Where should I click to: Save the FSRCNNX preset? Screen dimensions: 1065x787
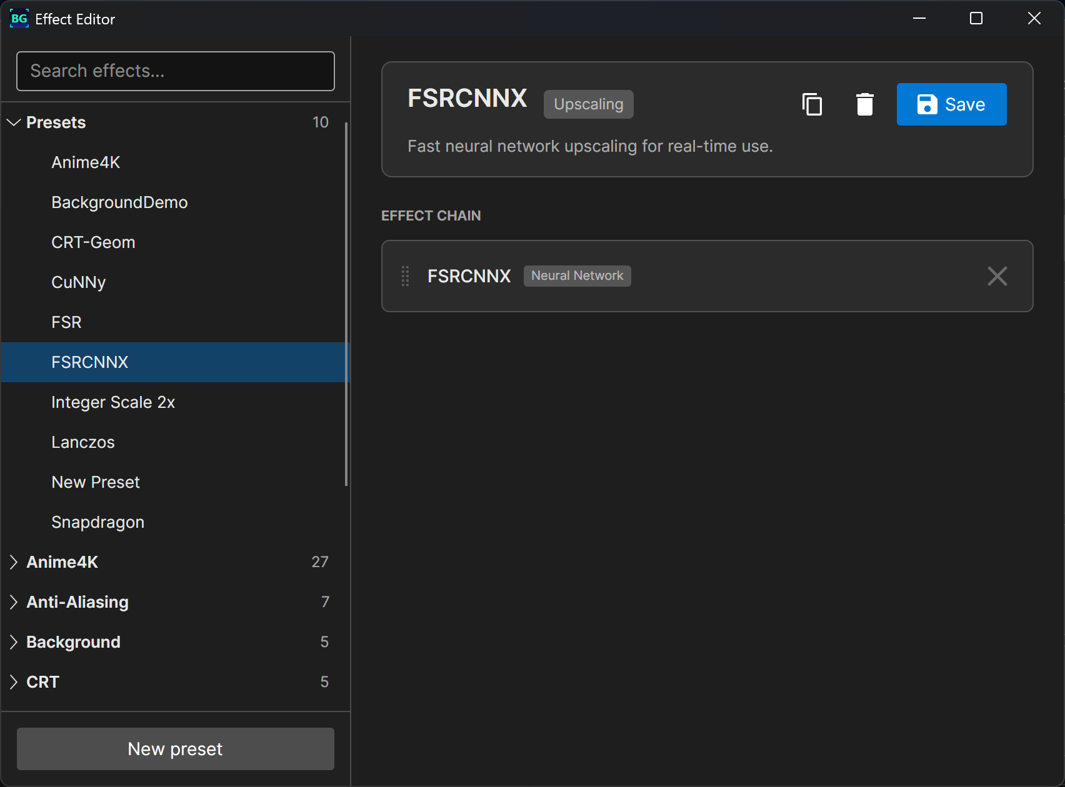click(951, 104)
